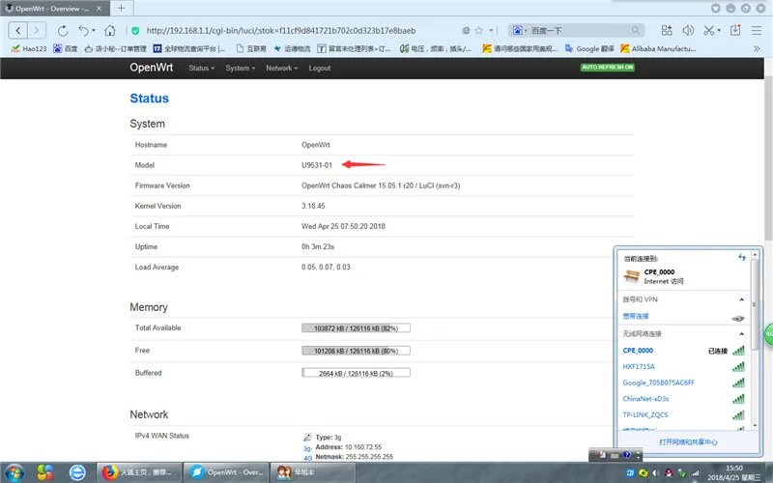Click Logout in the OpenWrt navbar
Image resolution: width=773 pixels, height=483 pixels.
320,68
